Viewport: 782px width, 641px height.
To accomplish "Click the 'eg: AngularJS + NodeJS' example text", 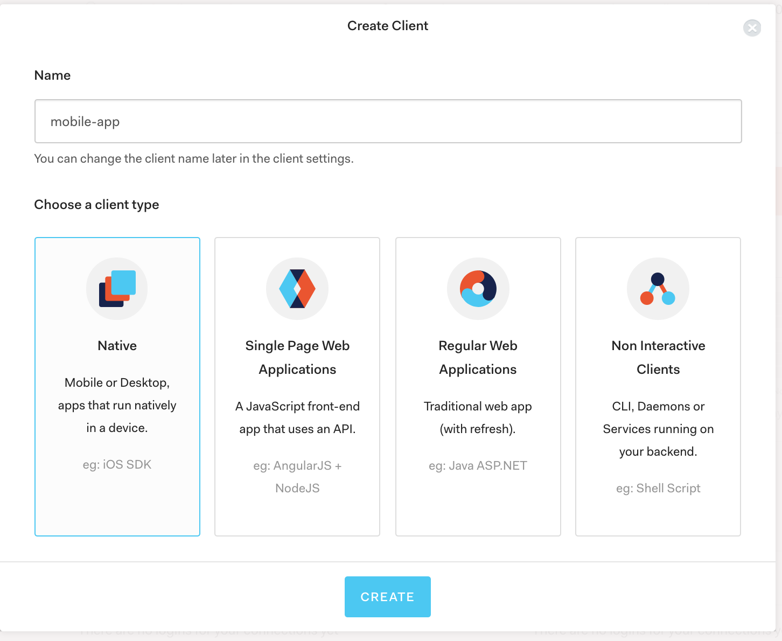I will coord(297,477).
